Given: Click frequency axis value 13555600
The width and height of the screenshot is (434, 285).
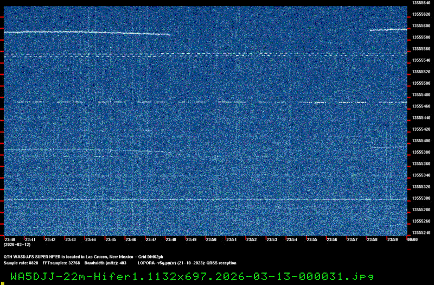Looking at the screenshot, I should pos(421,26).
